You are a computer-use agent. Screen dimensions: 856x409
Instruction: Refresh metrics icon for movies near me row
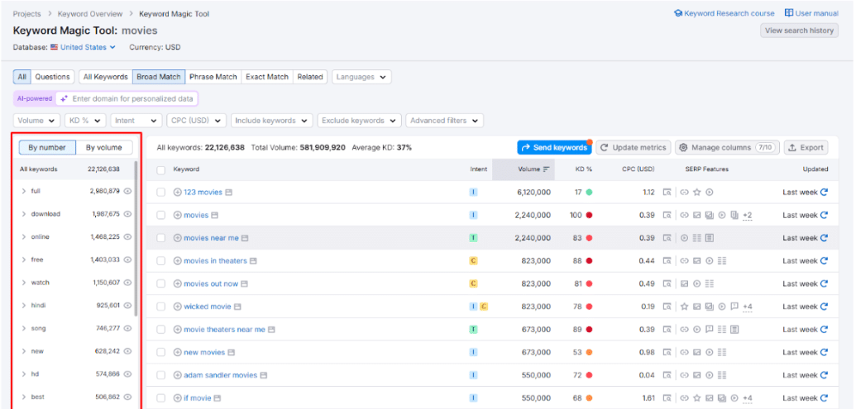(x=824, y=238)
